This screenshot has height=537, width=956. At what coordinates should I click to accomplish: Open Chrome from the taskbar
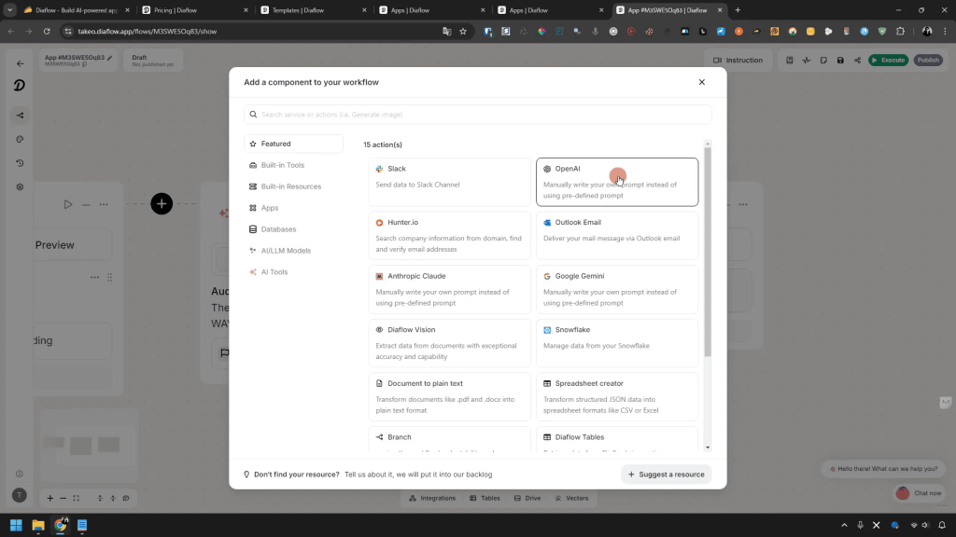[60, 525]
